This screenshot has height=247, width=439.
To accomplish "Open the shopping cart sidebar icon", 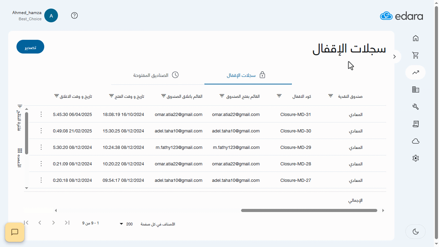I will (415, 55).
